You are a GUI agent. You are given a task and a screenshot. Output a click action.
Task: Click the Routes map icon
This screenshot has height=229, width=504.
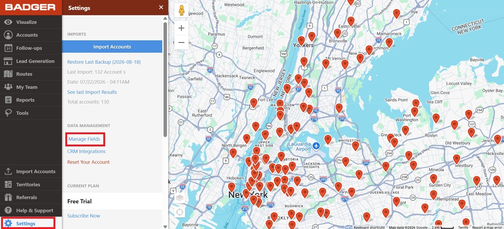point(8,74)
